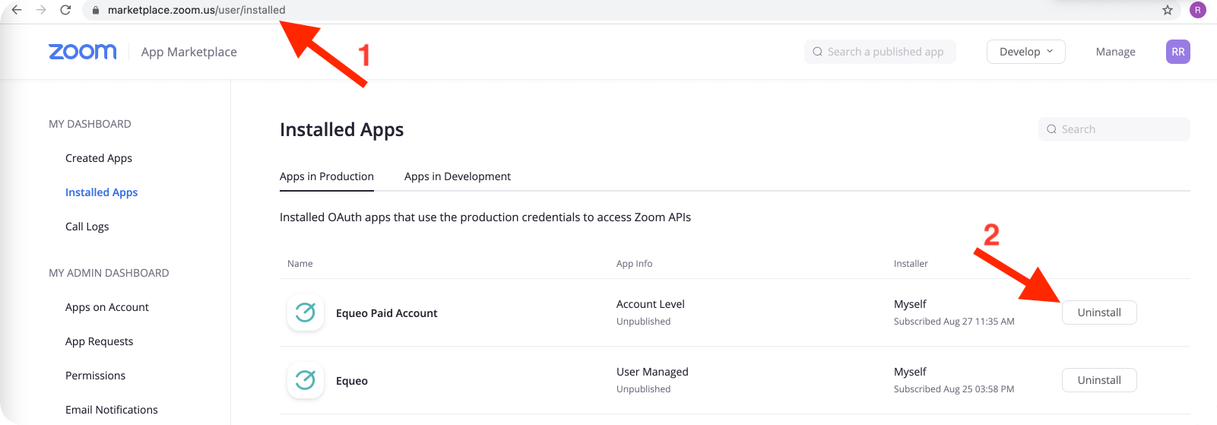Open Apps on Account in the sidebar
Viewport: 1217px width, 425px height.
click(x=107, y=307)
